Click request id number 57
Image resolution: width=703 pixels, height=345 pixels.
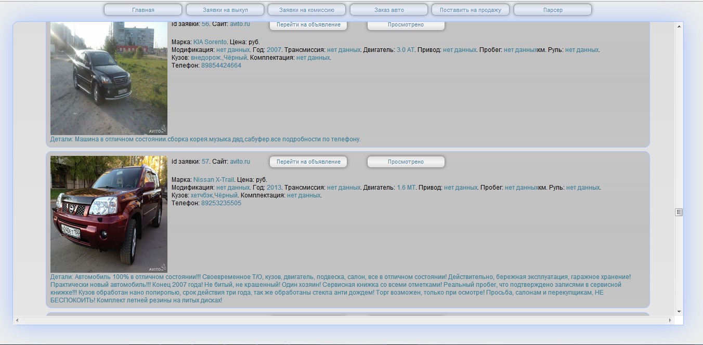pyautogui.click(x=205, y=162)
